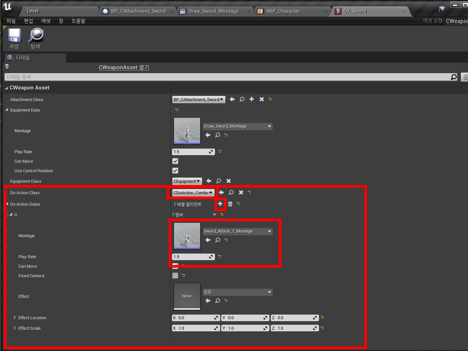Open Attachment Class BP_CAttachment_Sword dropdown
Screen dimensions: 468x351
coord(199,99)
